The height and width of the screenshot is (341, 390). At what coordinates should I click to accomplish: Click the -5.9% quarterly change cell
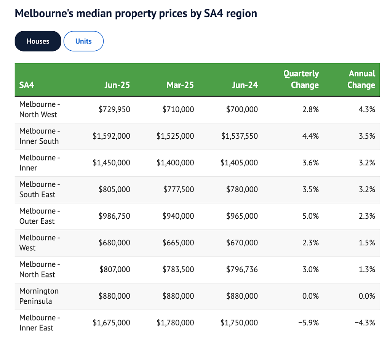point(308,323)
